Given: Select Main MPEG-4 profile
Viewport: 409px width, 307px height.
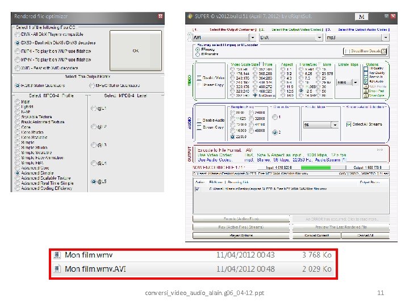Looking at the screenshot, I should tap(18, 102).
